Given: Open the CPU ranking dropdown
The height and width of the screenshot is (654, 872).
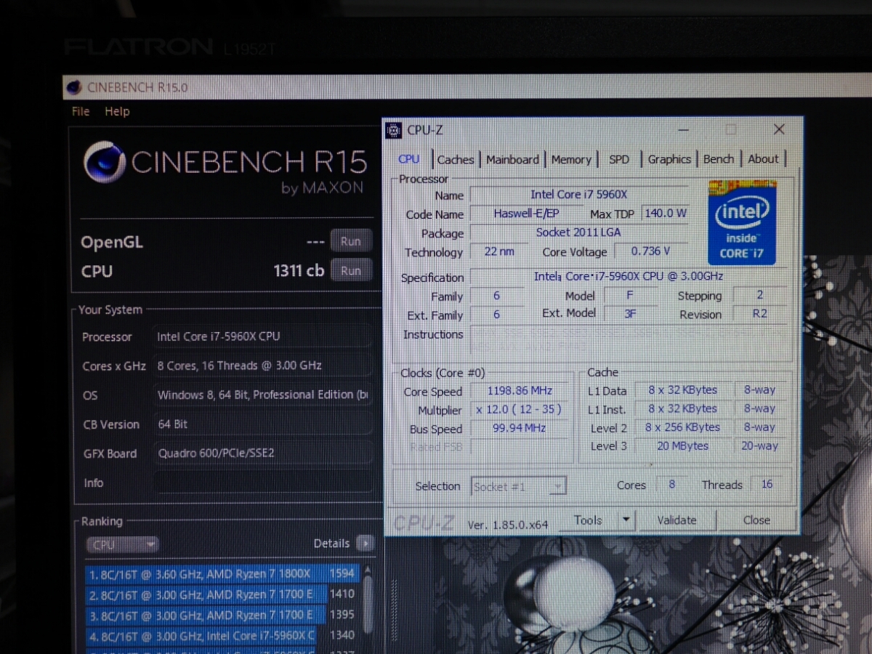Looking at the screenshot, I should pyautogui.click(x=121, y=544).
